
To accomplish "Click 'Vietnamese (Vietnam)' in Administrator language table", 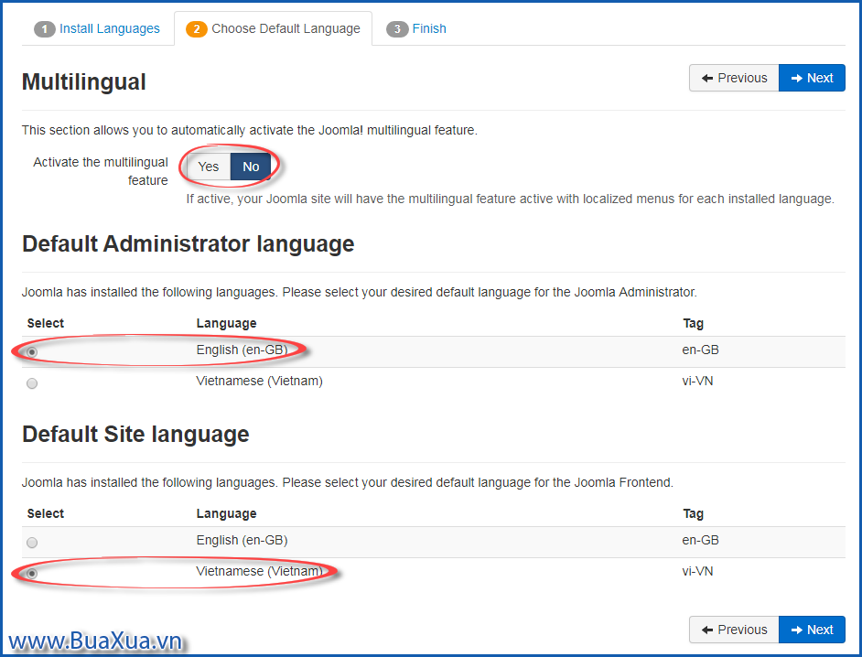I will (x=260, y=381).
